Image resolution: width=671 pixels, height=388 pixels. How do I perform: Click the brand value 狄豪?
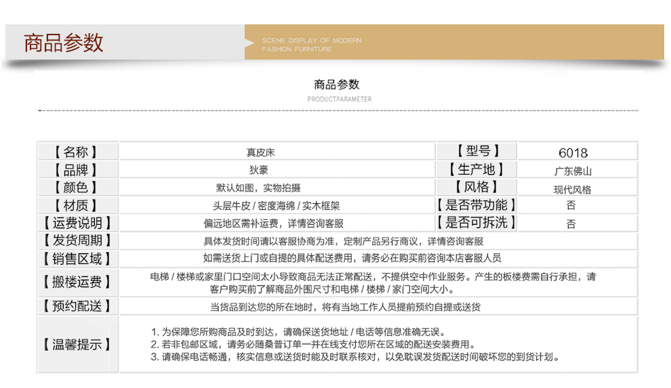(258, 170)
